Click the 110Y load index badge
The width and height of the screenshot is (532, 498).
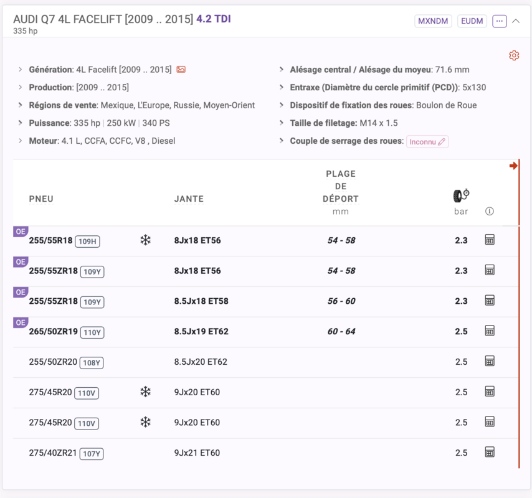[92, 332]
